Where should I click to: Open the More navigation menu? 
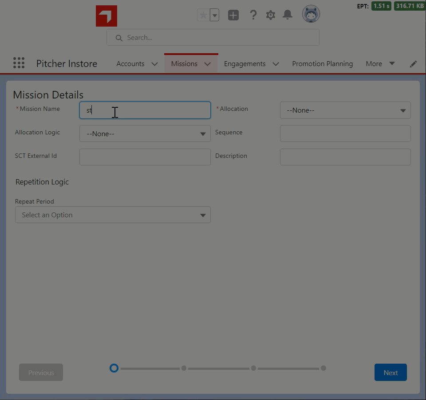pos(380,64)
